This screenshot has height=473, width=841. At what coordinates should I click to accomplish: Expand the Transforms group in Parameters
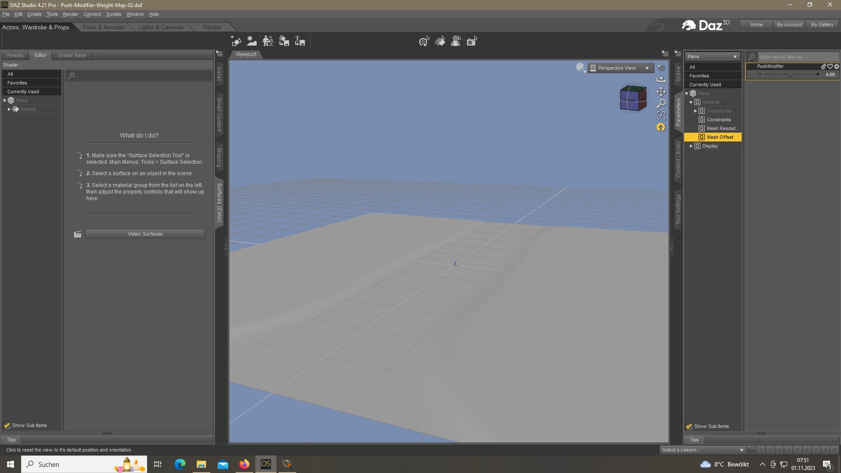point(696,111)
